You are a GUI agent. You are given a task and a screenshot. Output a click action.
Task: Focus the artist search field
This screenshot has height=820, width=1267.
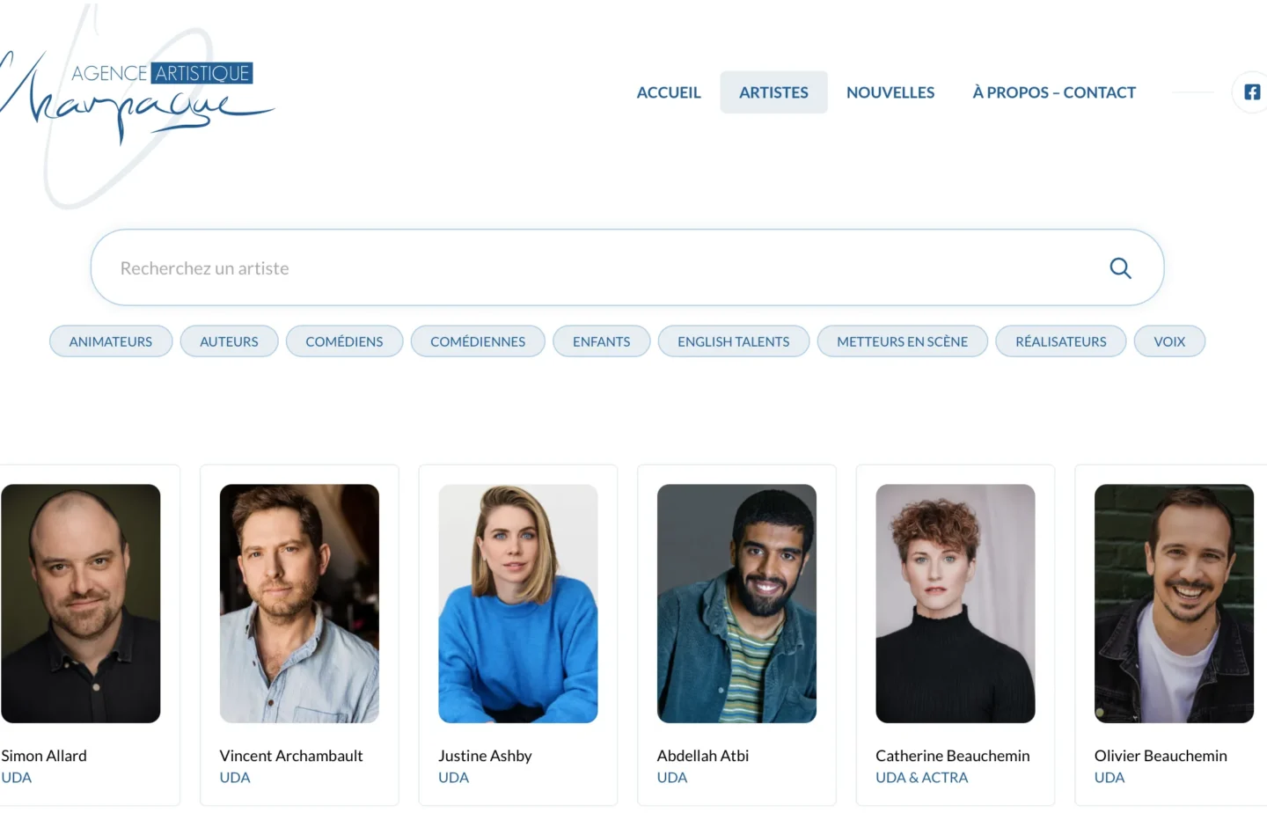tap(598, 268)
